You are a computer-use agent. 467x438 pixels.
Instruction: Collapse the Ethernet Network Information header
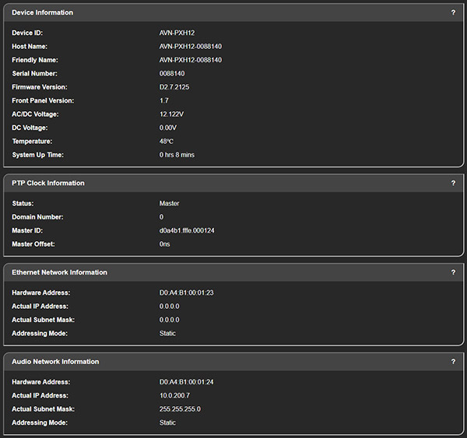click(60, 273)
